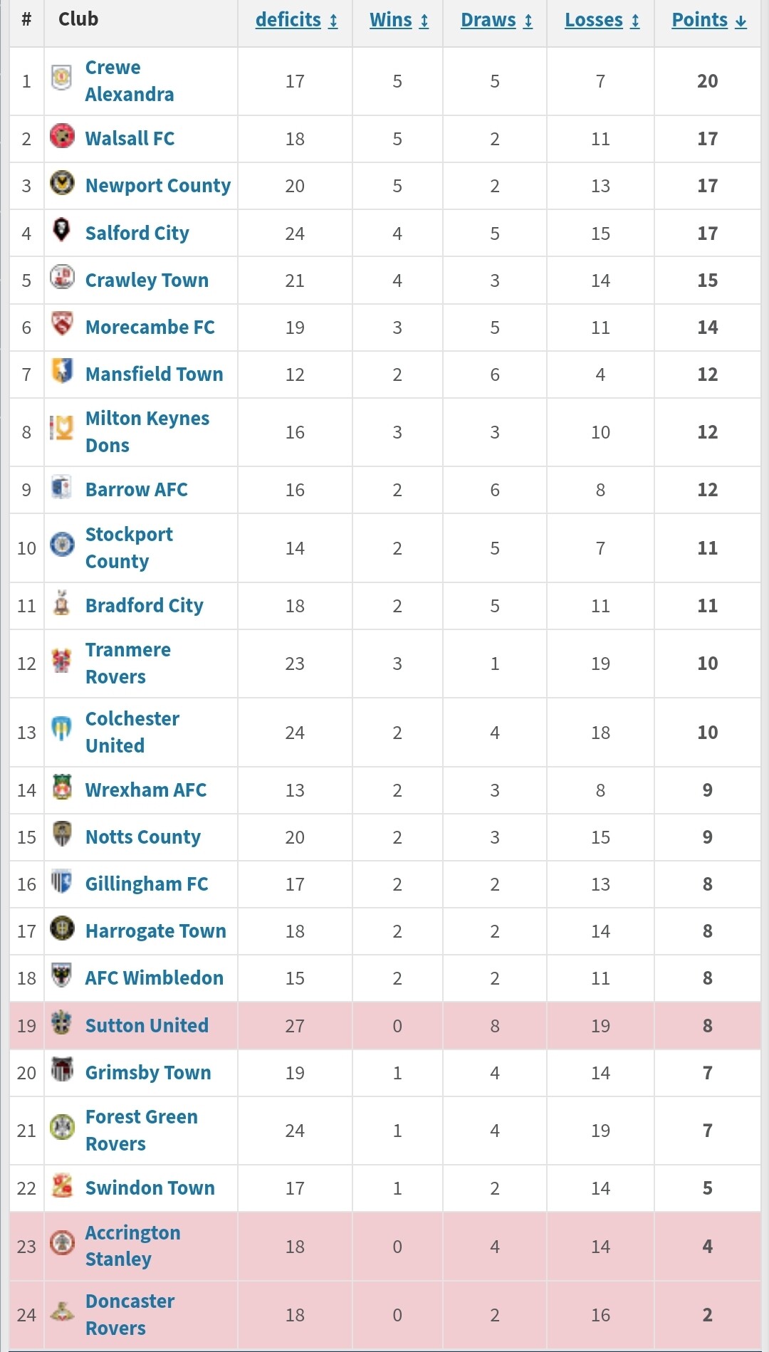Toggle Points column sort order
The height and width of the screenshot is (1352, 769).
coord(709,20)
